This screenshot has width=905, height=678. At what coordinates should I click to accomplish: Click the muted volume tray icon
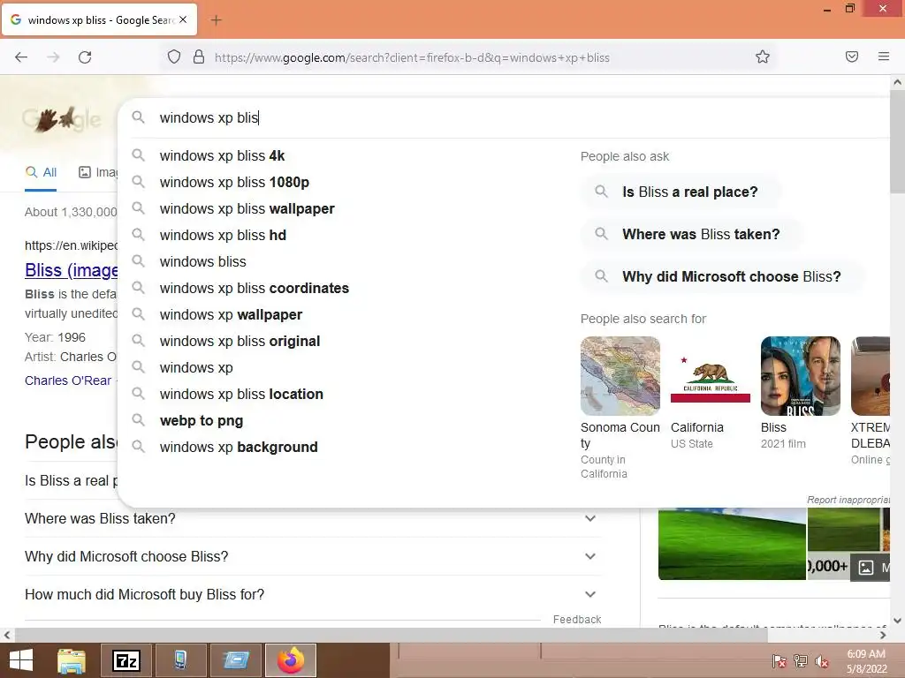[821, 661]
